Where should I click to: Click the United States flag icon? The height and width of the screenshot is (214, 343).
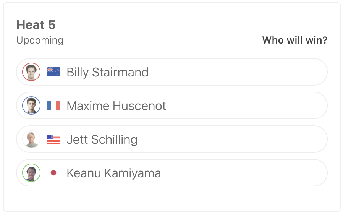[53, 139]
